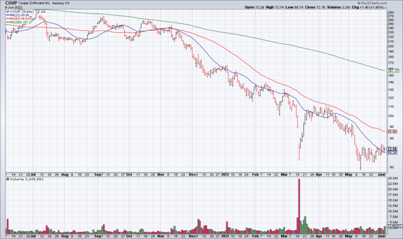Click the Low 69.74 value in header
Viewport: 403px width, 239px height.
294,7
